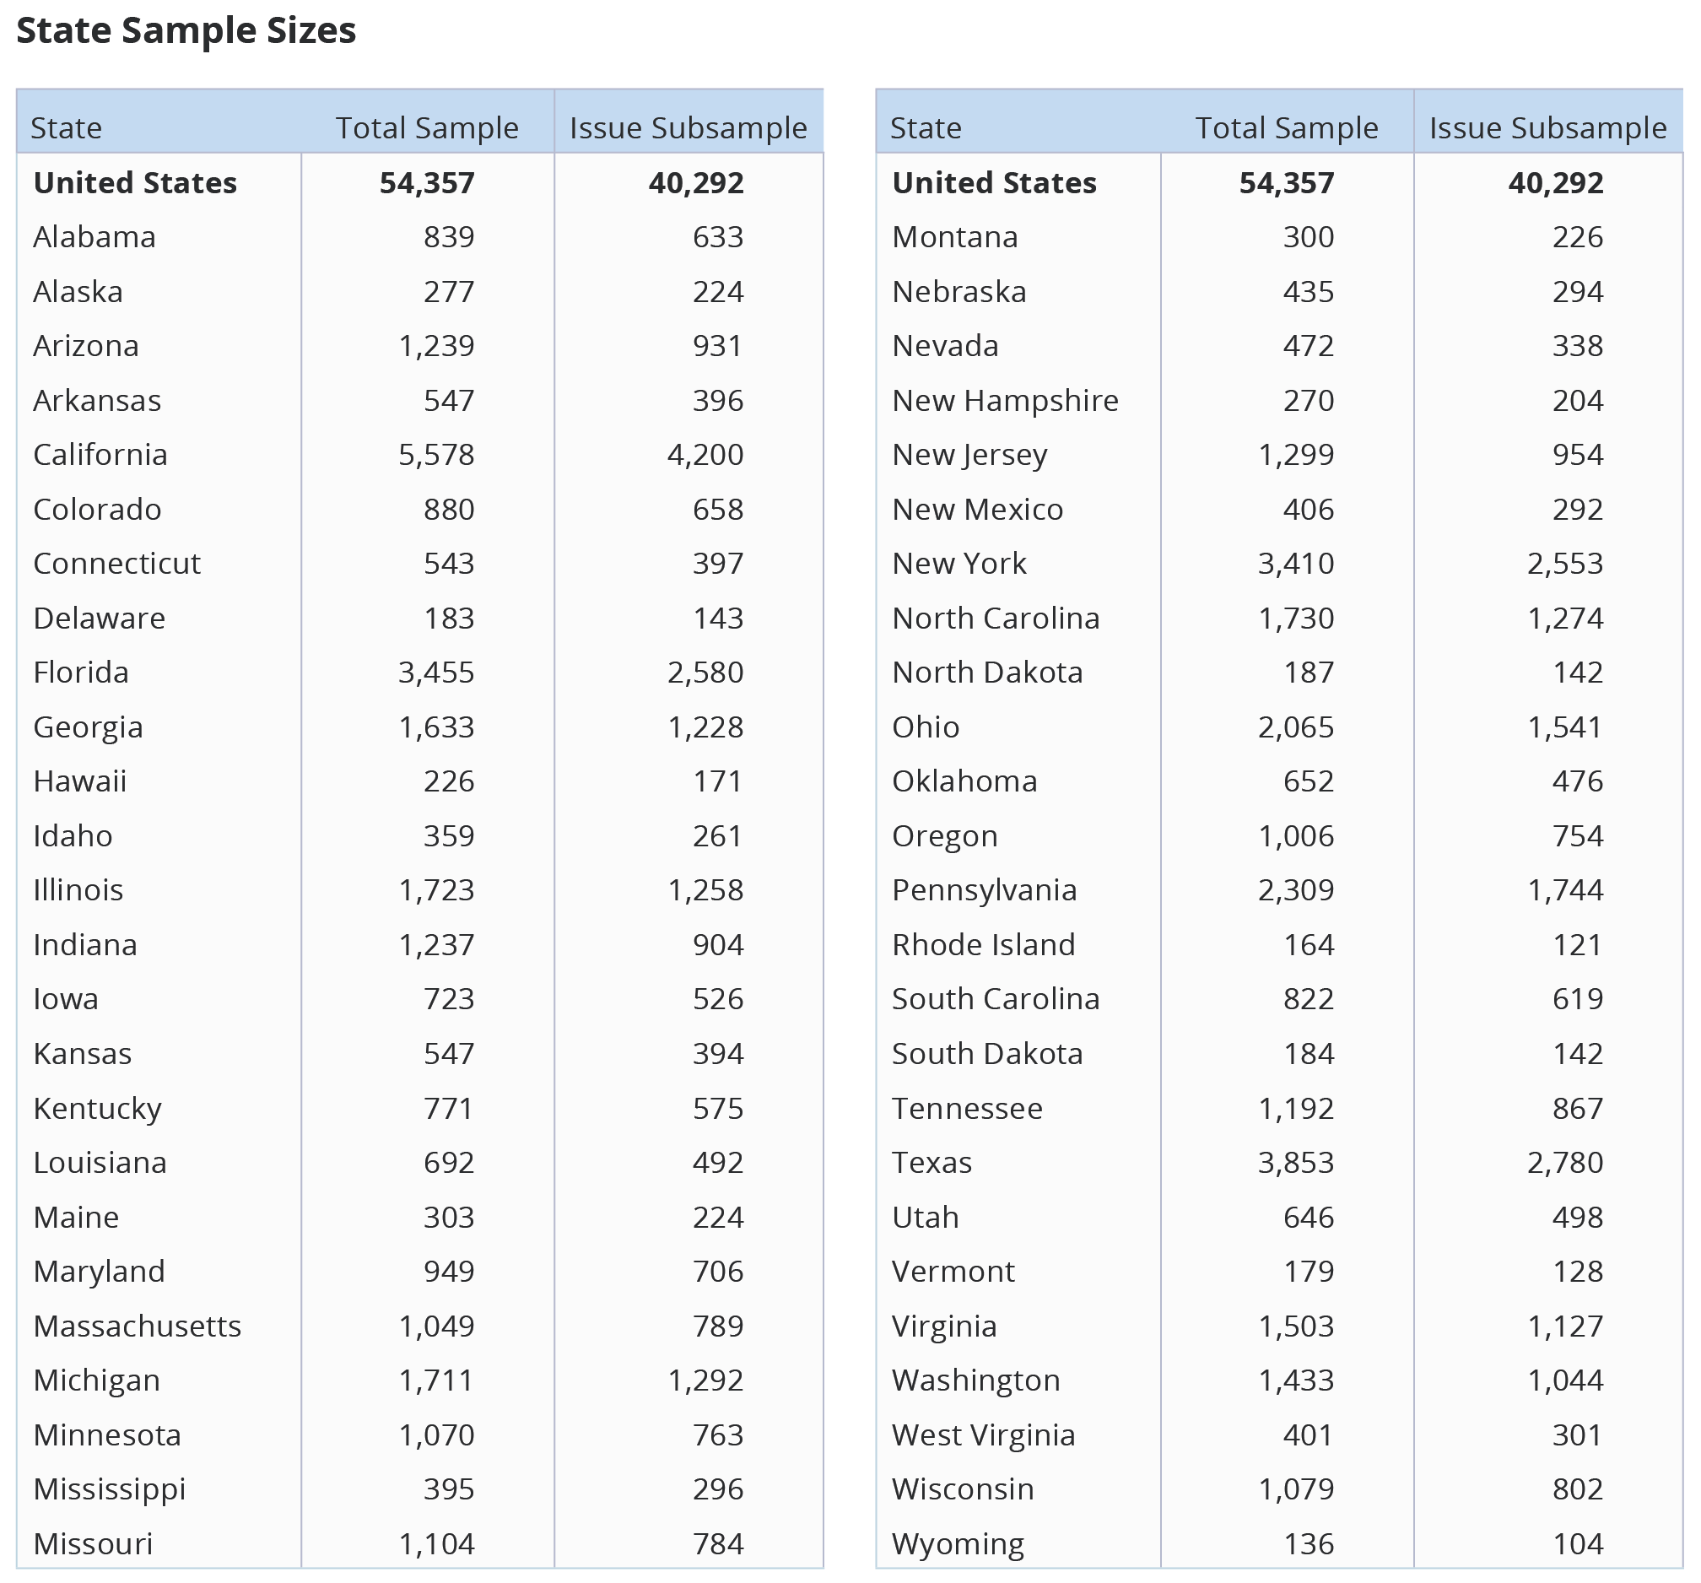1701x1583 pixels.
Task: Click the right table's 40,292 bold value
Action: [1556, 183]
